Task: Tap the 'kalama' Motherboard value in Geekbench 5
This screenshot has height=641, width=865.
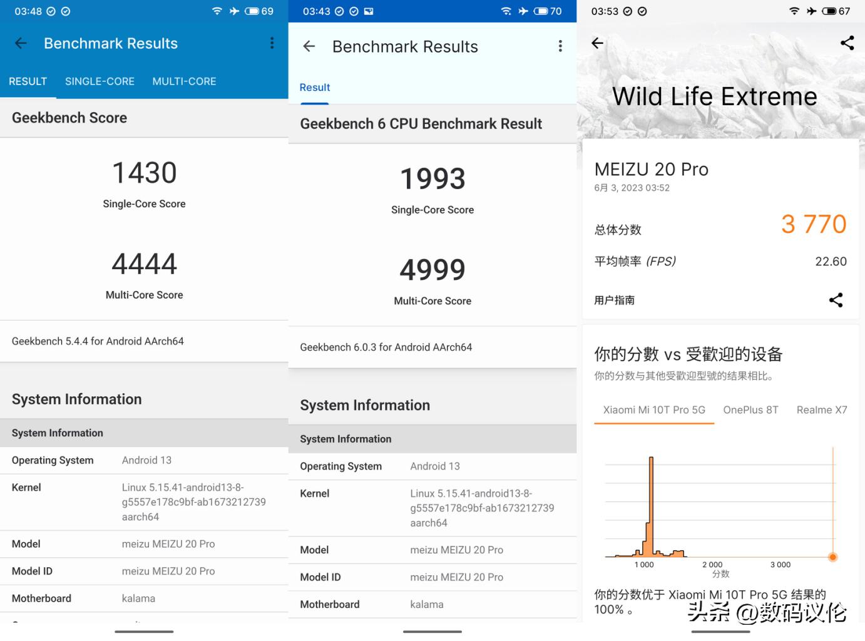Action: (138, 598)
